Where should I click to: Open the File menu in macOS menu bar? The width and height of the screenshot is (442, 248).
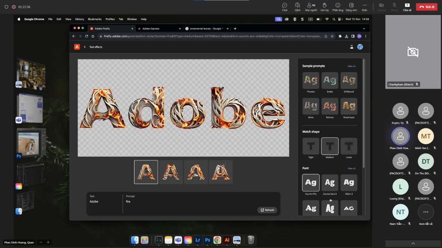[x=50, y=19]
